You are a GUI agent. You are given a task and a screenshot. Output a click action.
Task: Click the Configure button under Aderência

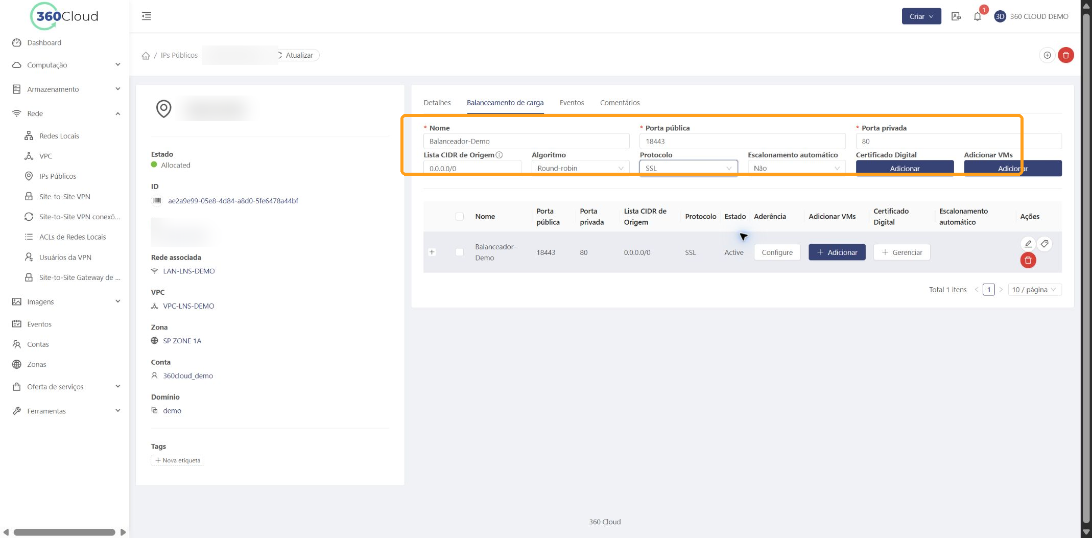pyautogui.click(x=777, y=252)
